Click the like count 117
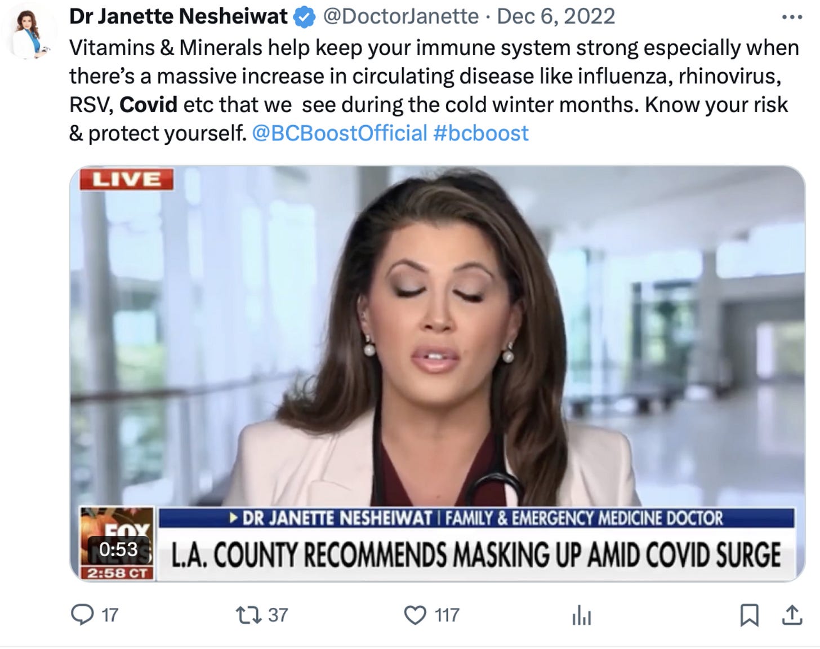820x649 pixels. pyautogui.click(x=447, y=615)
